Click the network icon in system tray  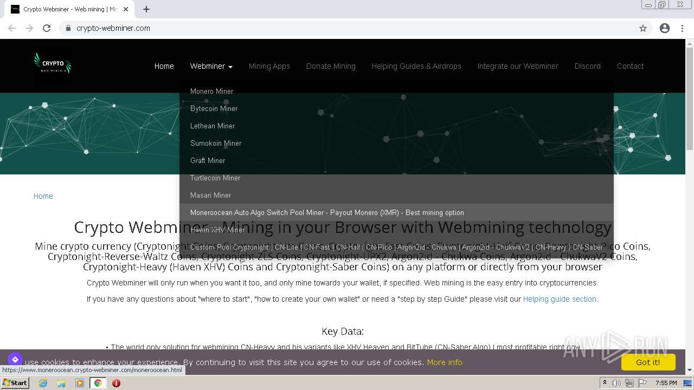point(629,383)
